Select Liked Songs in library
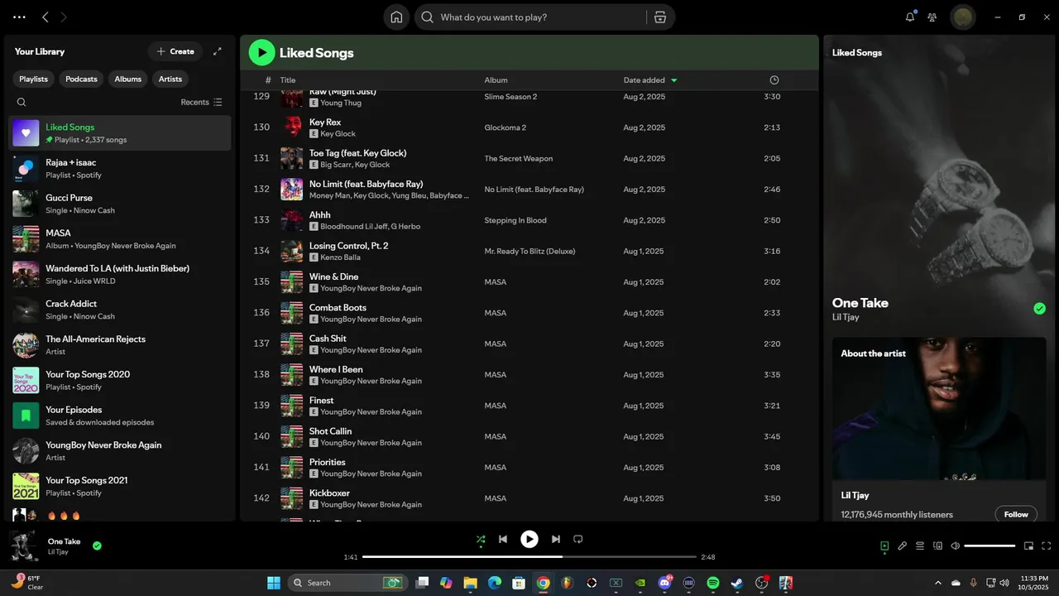 (120, 132)
